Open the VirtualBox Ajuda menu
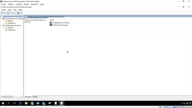 point(42,4)
